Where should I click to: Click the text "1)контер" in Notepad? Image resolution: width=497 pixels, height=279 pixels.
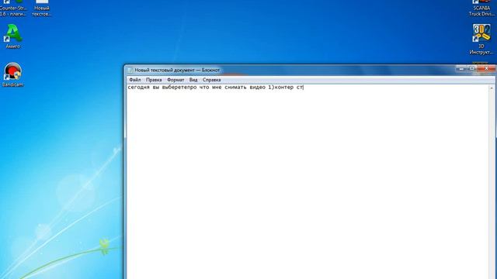click(281, 88)
